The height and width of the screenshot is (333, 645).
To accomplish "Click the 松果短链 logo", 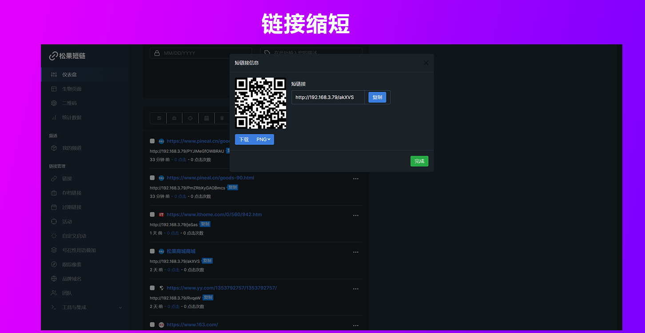I will click(67, 56).
